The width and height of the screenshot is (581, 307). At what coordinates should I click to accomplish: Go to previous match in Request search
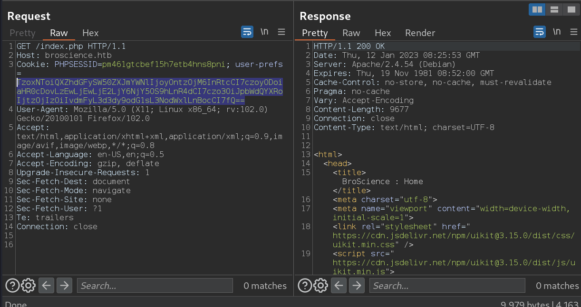(x=46, y=286)
